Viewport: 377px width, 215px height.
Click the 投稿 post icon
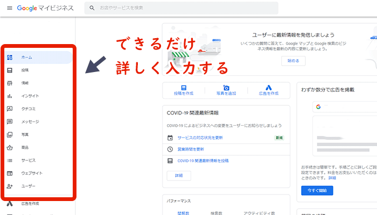coord(10,70)
